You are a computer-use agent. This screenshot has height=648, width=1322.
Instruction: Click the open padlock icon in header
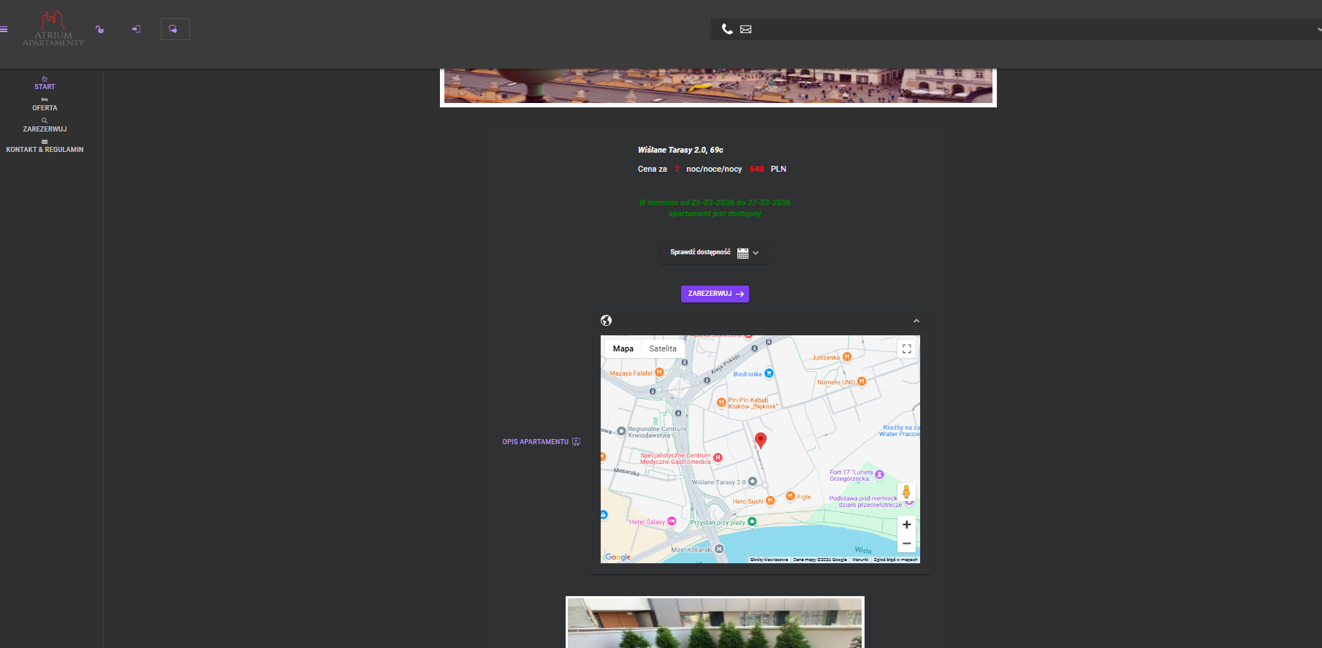tap(99, 29)
